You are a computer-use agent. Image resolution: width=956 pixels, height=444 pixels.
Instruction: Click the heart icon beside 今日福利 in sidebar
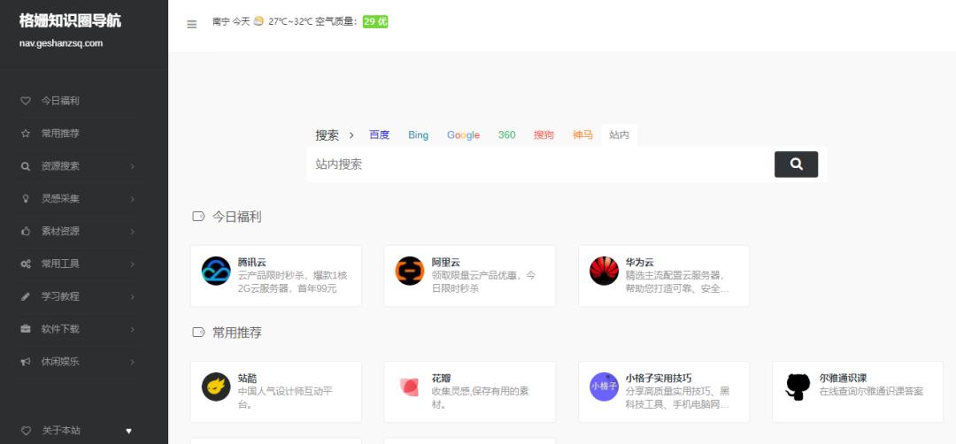point(26,101)
